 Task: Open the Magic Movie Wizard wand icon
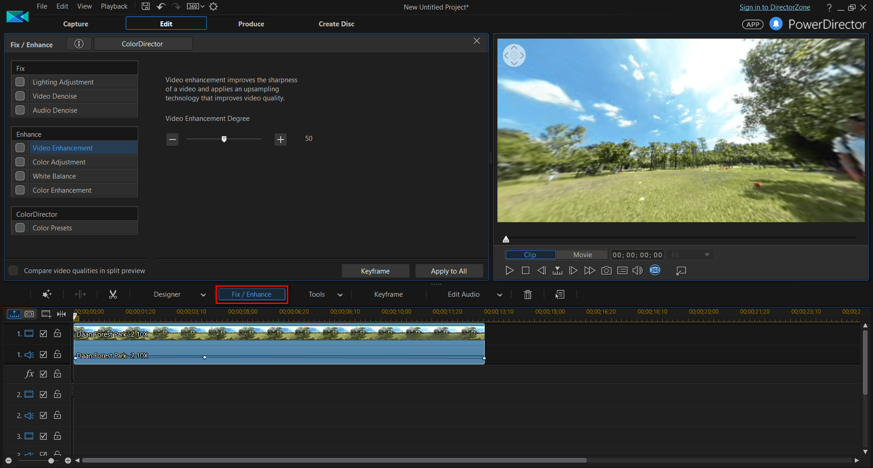click(x=47, y=294)
